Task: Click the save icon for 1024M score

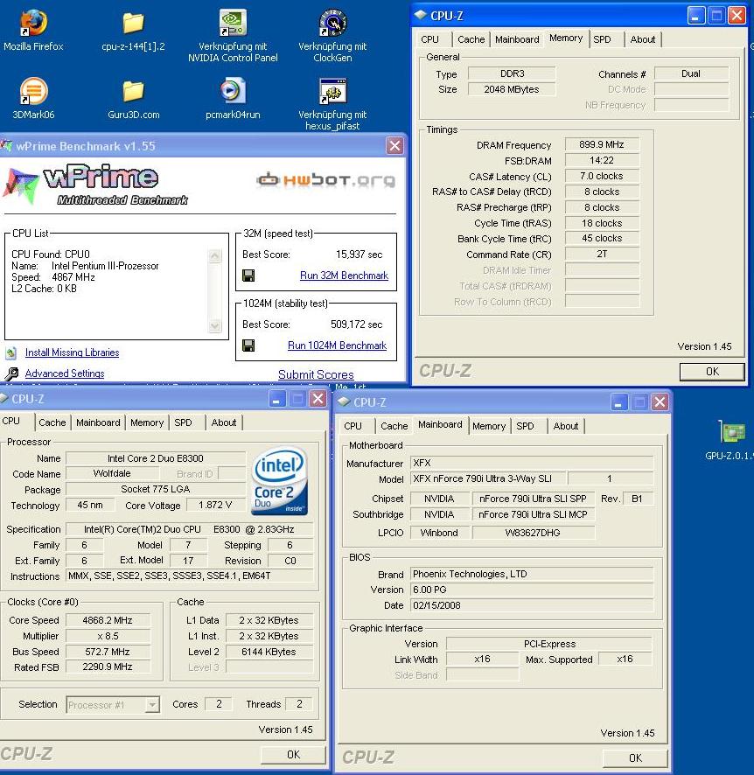Action: [x=248, y=346]
